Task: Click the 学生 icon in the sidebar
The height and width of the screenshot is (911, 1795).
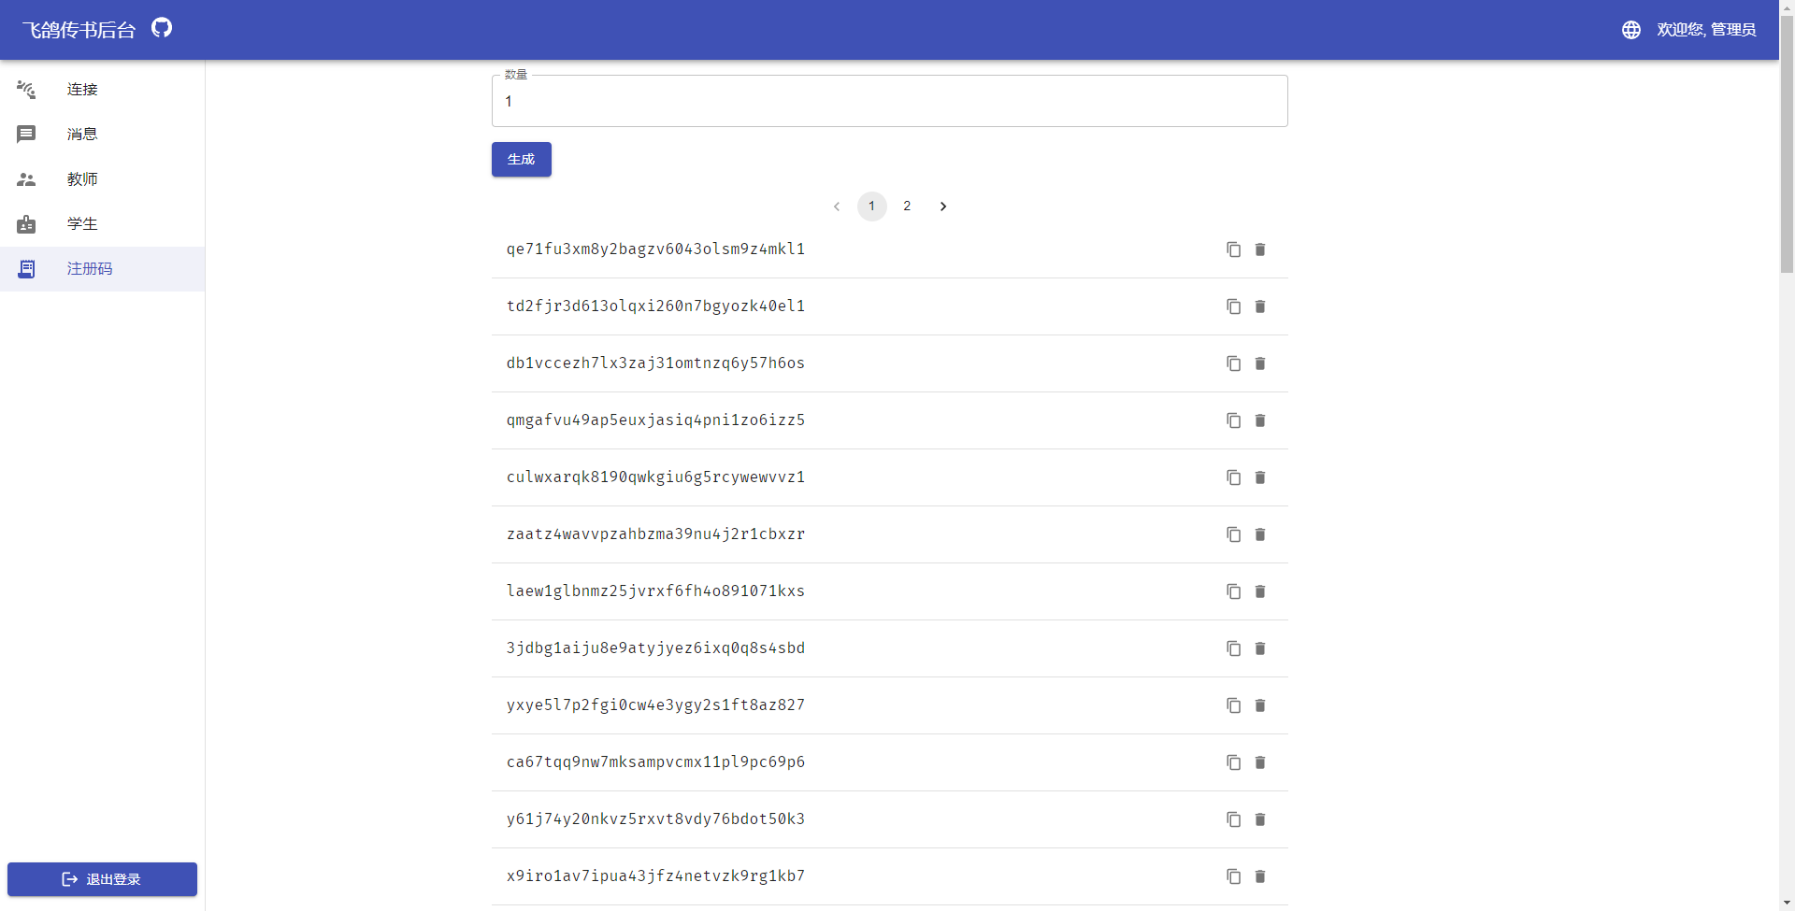Action: pyautogui.click(x=26, y=224)
